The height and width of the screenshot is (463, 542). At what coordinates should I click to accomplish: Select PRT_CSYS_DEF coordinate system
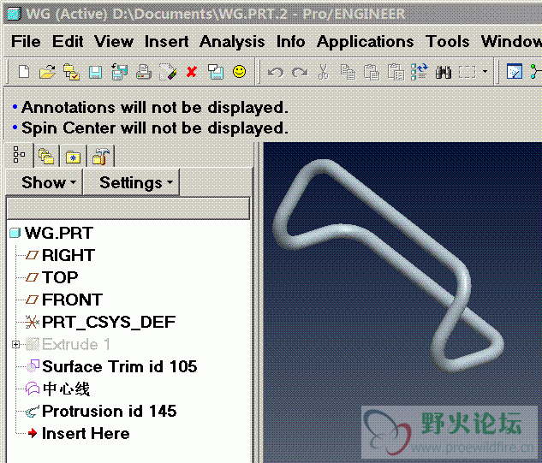[109, 322]
